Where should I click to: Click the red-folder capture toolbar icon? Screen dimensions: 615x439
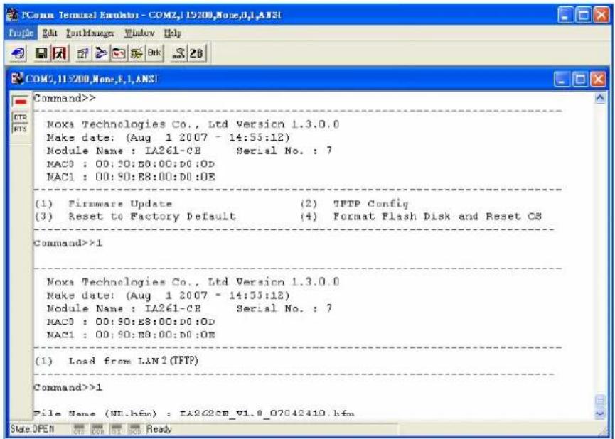click(x=118, y=53)
